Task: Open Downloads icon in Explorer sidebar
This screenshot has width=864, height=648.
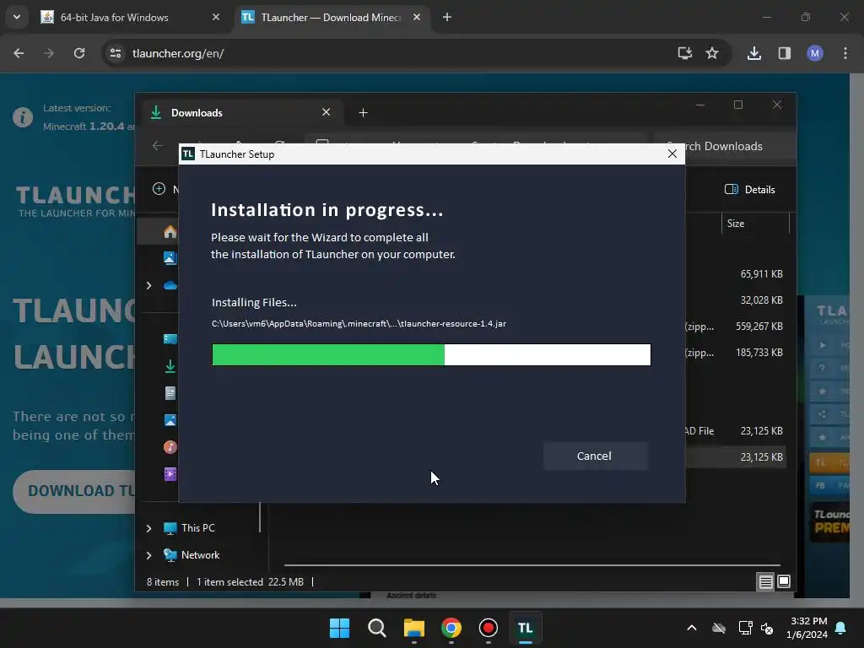Action: pos(170,366)
